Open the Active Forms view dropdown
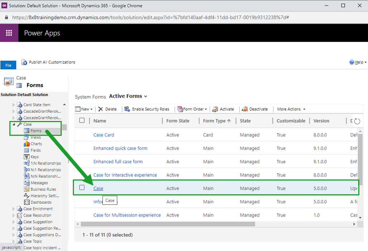This screenshot has height=251, width=368. (127, 96)
